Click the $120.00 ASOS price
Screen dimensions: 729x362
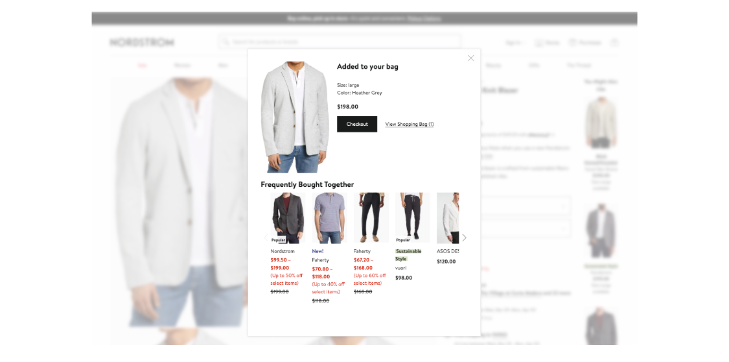446,261
